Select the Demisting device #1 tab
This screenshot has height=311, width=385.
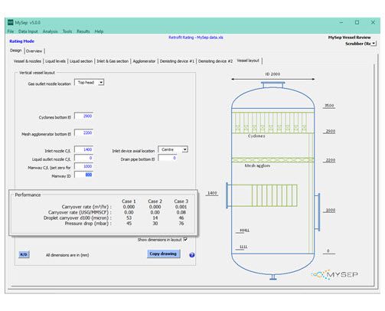click(x=177, y=61)
